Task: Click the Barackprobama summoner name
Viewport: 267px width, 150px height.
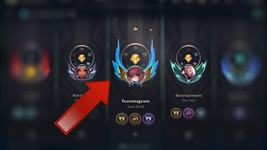Action: point(188,96)
